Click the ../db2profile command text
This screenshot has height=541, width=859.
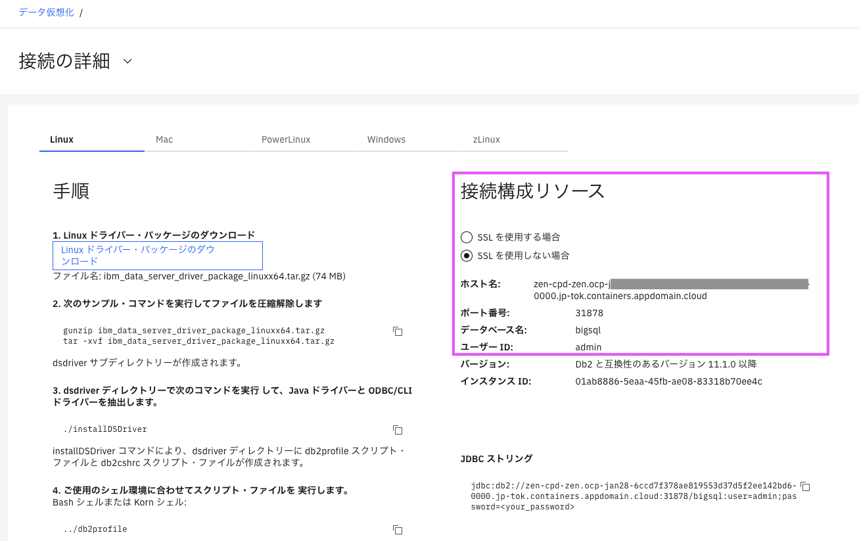pos(95,529)
